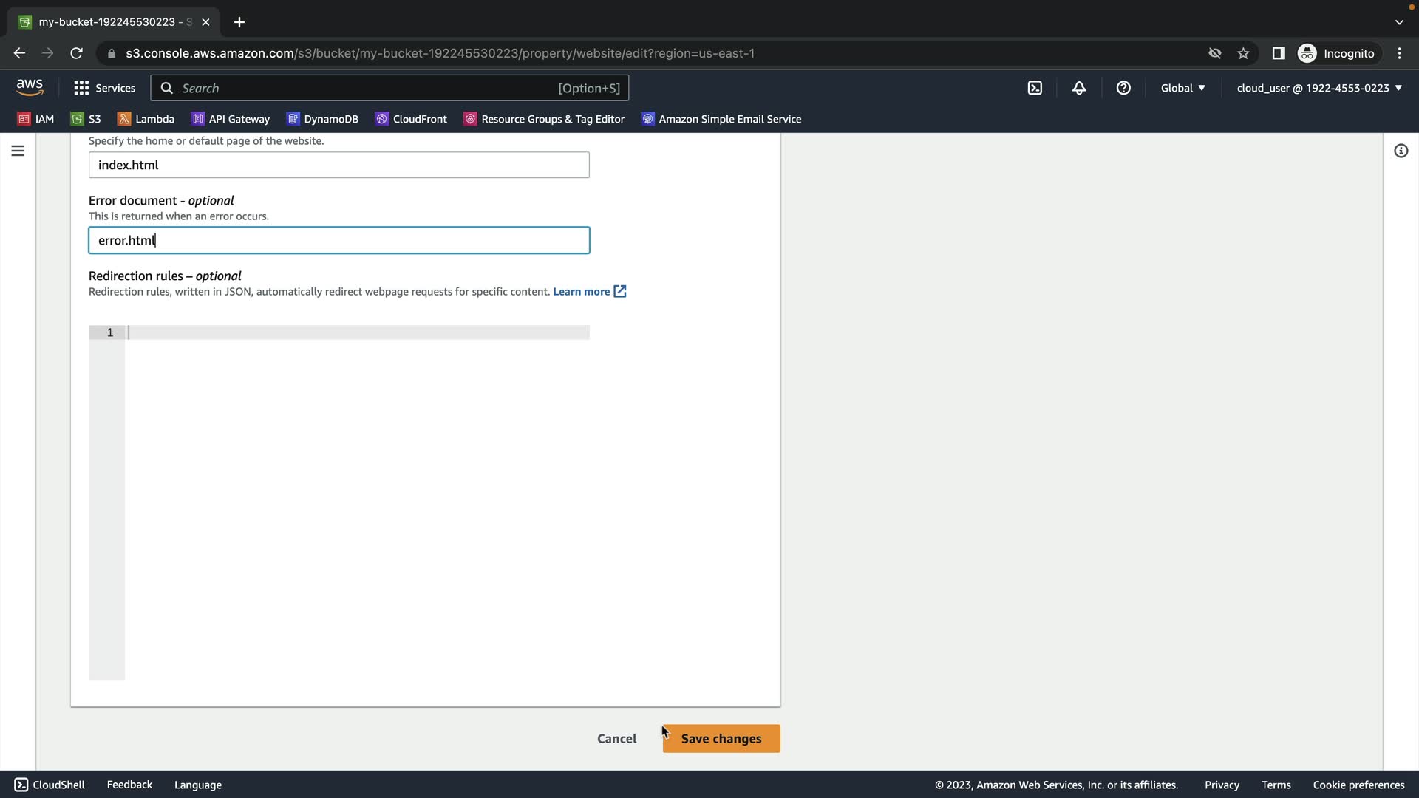Open the help question mark menu

1123,88
